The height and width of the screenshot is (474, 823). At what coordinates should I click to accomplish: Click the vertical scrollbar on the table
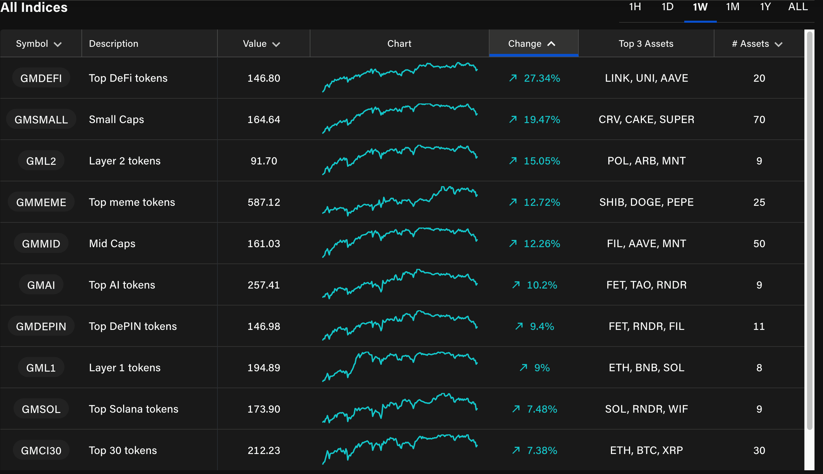(810, 231)
